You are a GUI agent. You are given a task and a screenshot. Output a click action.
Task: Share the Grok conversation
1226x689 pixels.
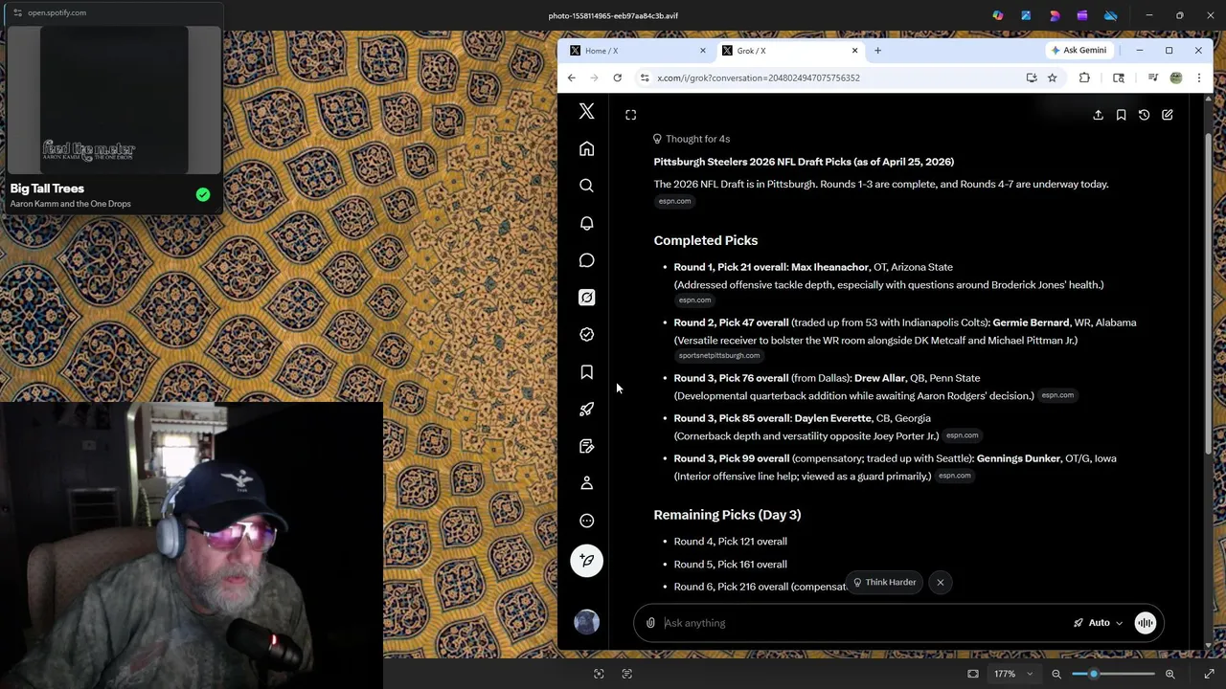point(1098,115)
